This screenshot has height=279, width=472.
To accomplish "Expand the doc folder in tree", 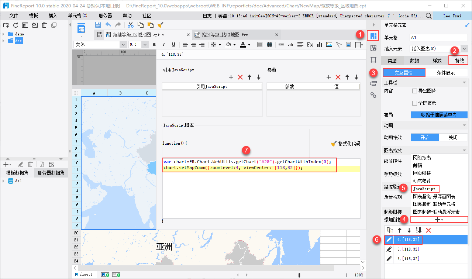I will click(4, 41).
